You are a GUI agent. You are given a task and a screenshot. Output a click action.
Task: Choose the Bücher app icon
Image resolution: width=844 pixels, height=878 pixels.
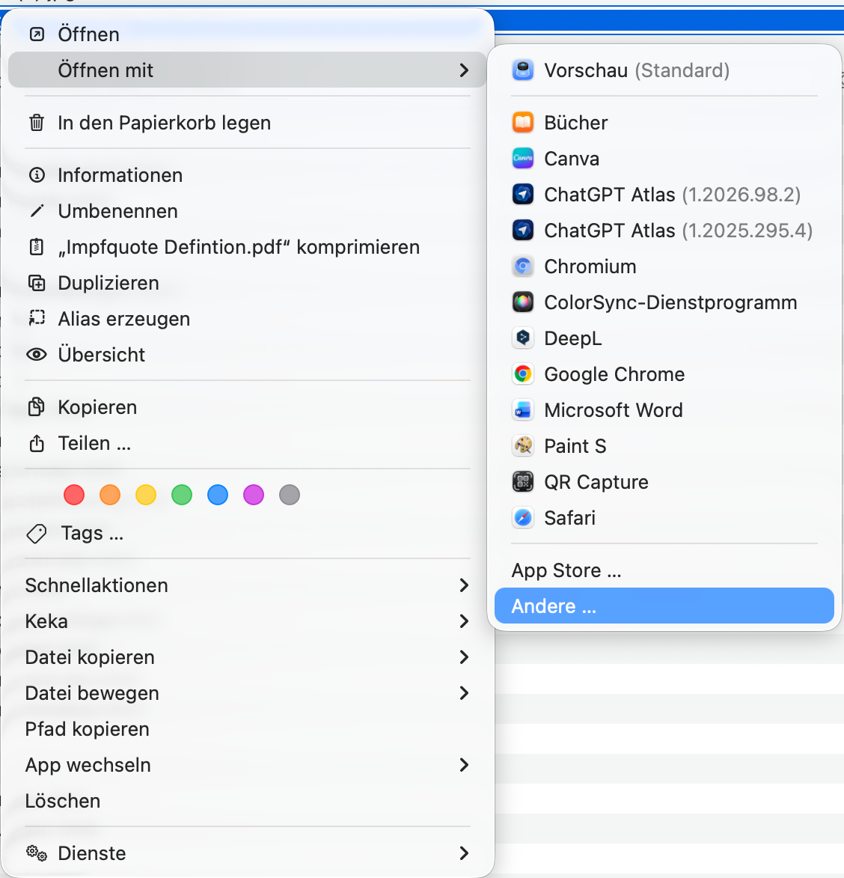[x=523, y=123]
